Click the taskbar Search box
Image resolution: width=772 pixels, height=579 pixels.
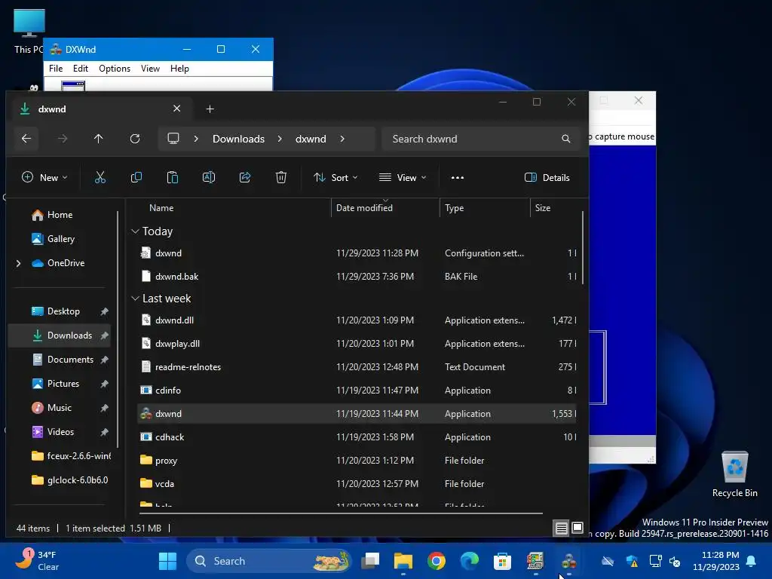click(x=269, y=561)
